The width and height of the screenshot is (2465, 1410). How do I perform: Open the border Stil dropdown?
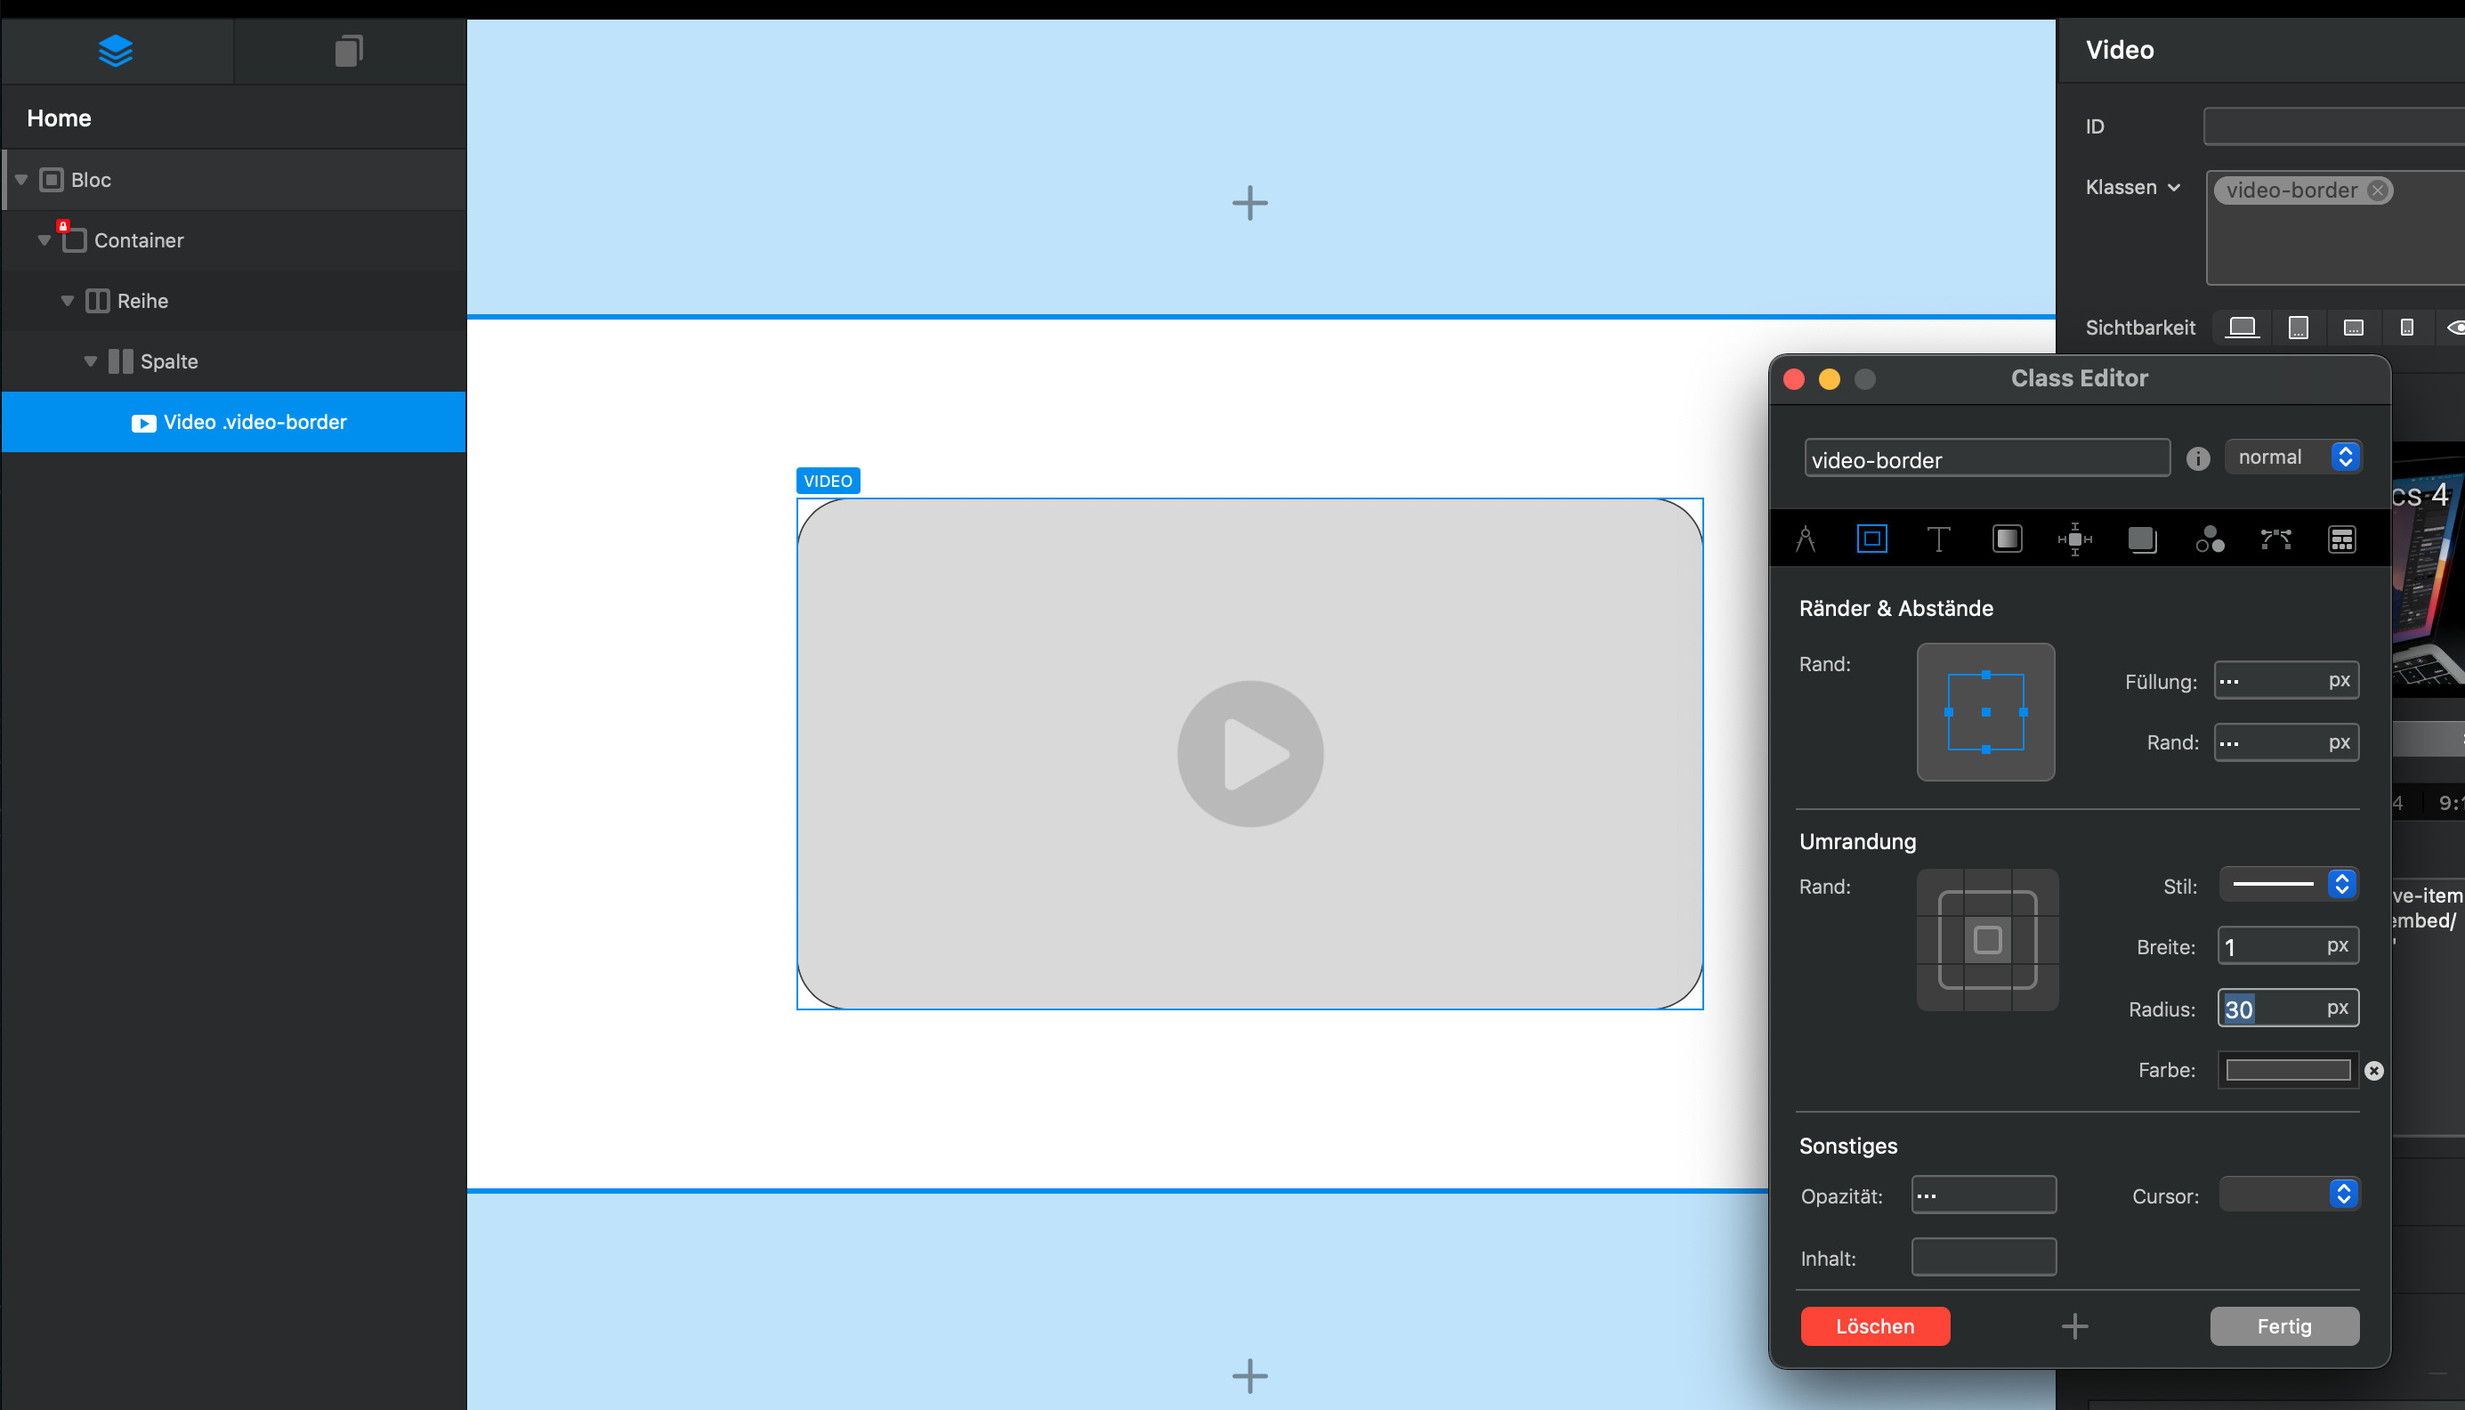[x=2288, y=884]
